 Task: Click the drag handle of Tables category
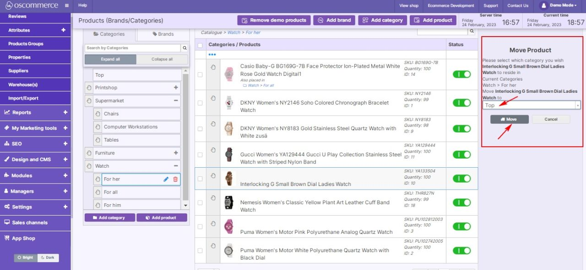click(98, 140)
